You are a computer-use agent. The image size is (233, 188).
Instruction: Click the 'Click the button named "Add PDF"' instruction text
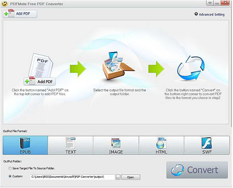40,92
